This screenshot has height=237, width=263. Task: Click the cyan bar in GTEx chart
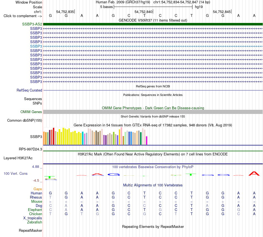tap(83, 138)
